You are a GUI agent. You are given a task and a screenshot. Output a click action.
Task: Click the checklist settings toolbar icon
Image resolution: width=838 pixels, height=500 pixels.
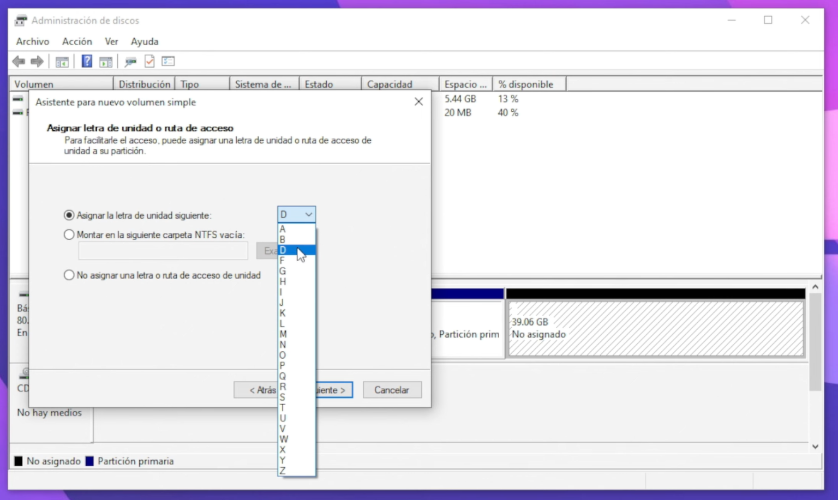pyautogui.click(x=168, y=61)
